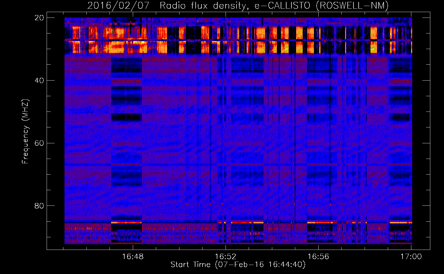
Task: Click the plot title with date 2016/02/07
Action: [x=238, y=5]
